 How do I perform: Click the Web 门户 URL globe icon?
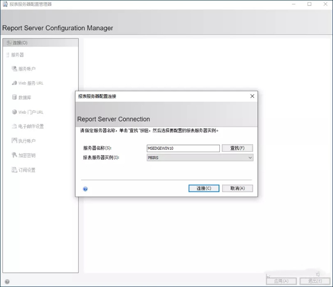coord(14,112)
